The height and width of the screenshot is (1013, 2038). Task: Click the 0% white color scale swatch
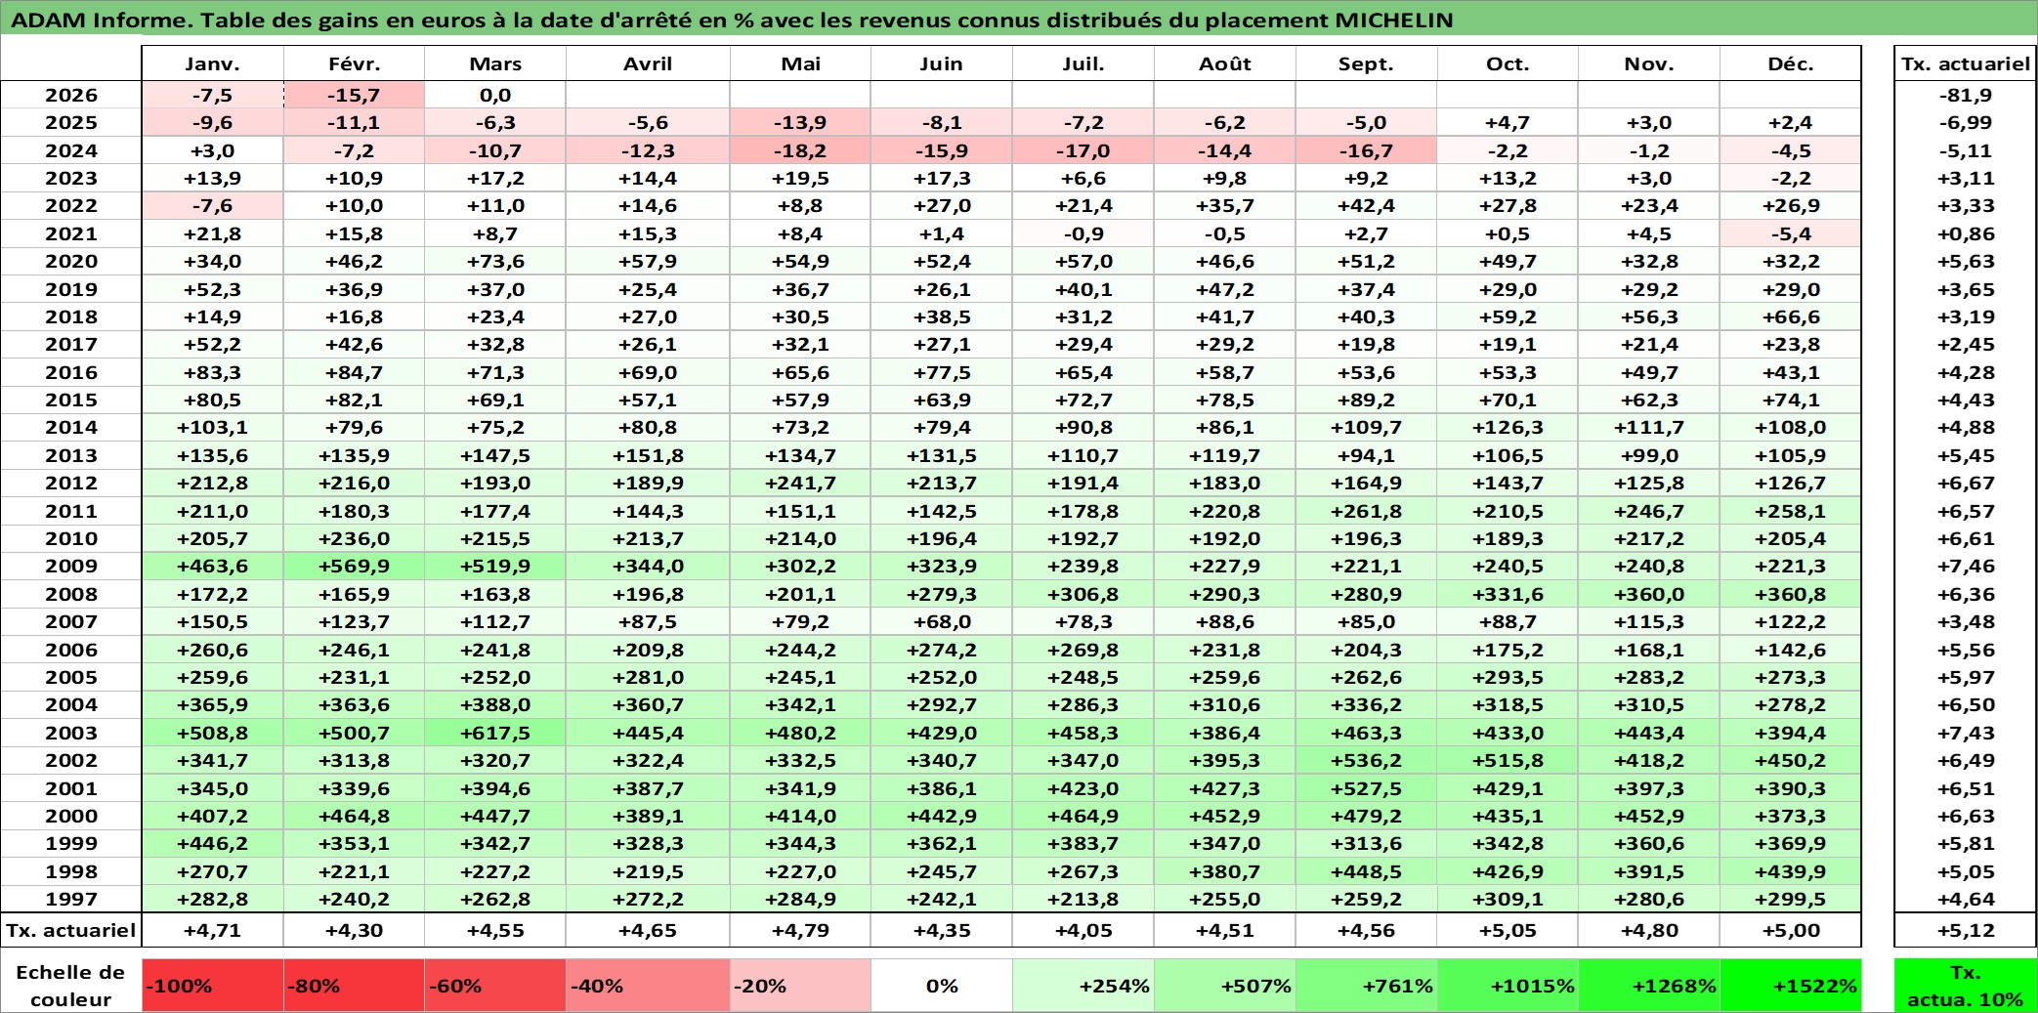[942, 986]
